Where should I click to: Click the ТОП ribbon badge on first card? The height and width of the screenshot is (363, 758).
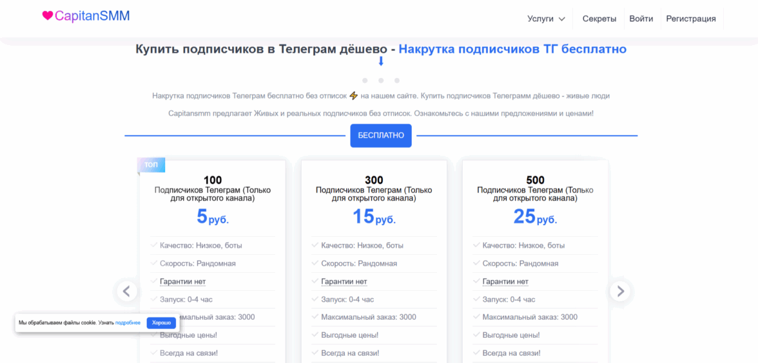click(151, 165)
